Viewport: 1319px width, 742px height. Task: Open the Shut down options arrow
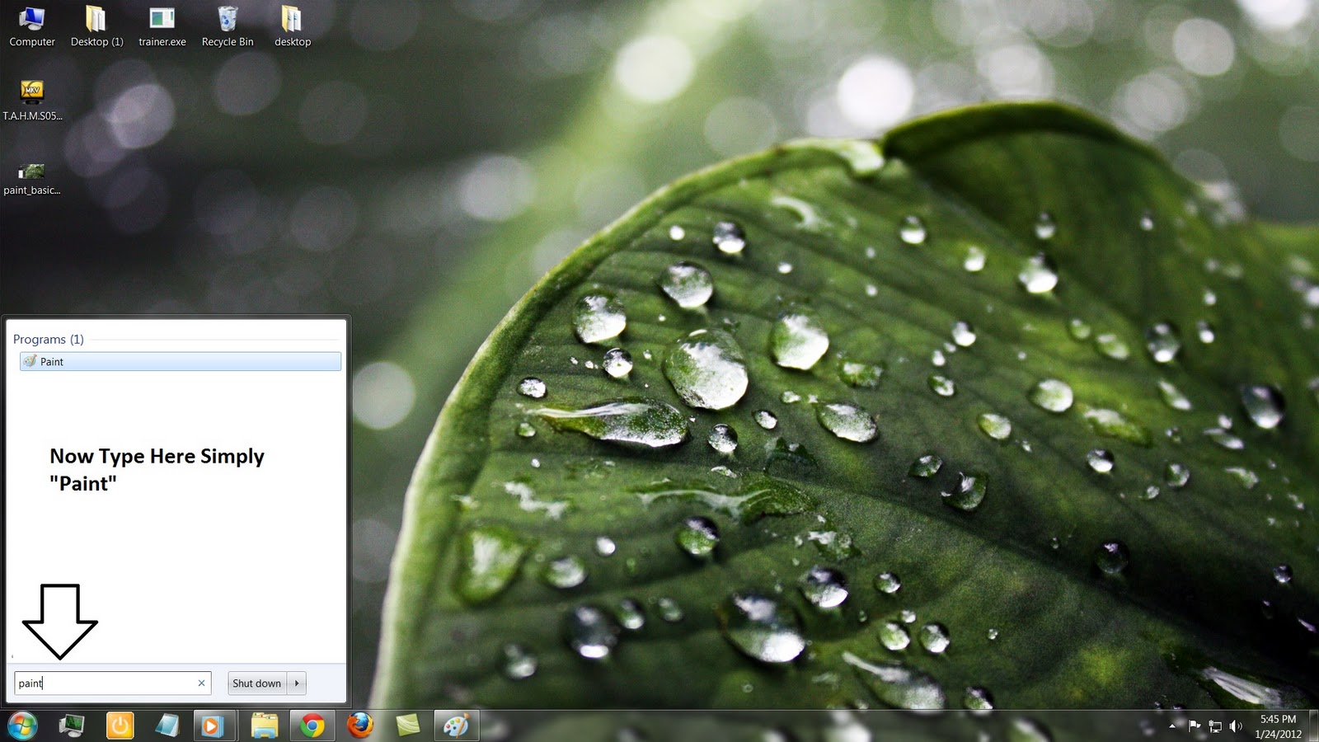pos(297,683)
